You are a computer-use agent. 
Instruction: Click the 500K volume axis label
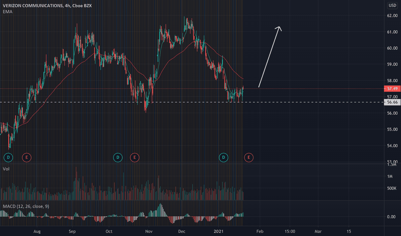[x=392, y=188]
